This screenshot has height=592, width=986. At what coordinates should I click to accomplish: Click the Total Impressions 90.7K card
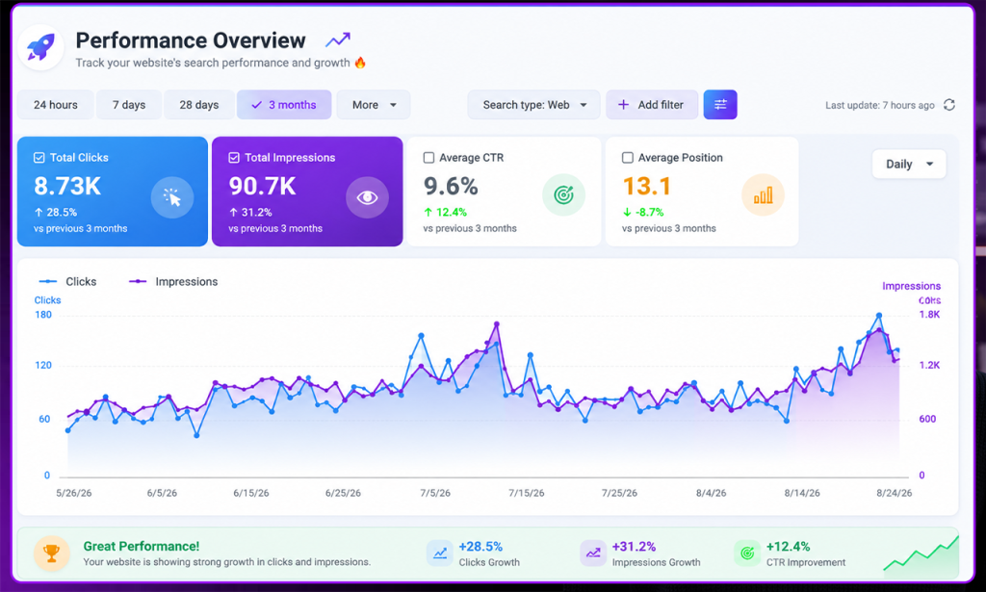(307, 192)
